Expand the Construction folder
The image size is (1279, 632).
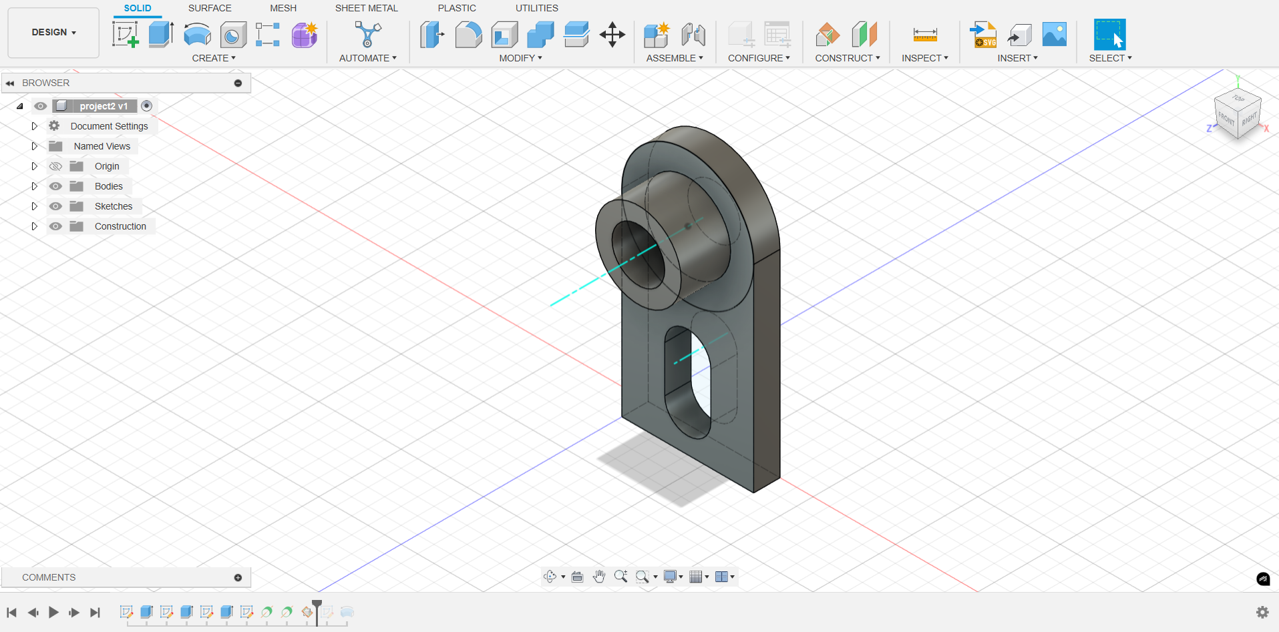point(34,226)
